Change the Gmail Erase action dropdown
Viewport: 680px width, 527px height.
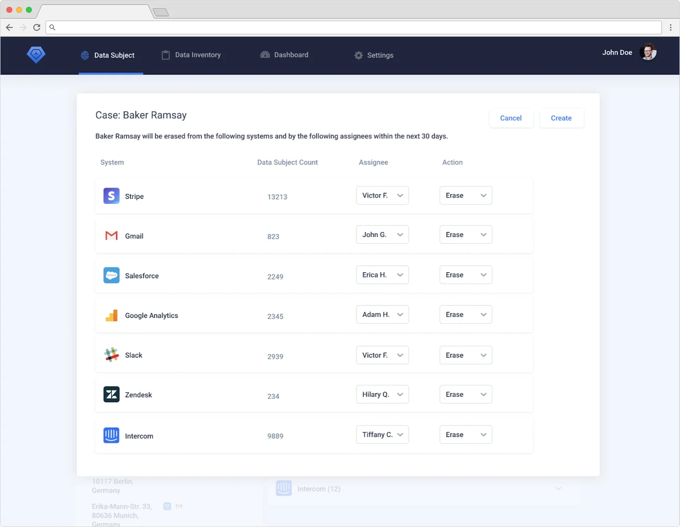click(x=466, y=235)
